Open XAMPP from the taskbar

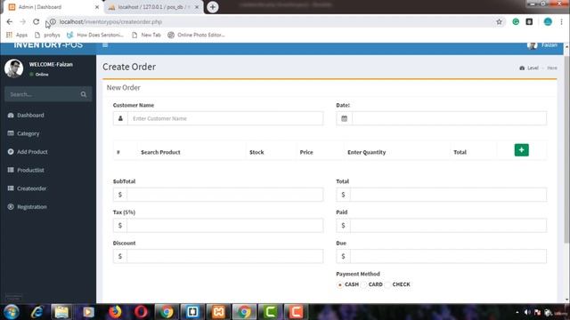tap(218, 312)
